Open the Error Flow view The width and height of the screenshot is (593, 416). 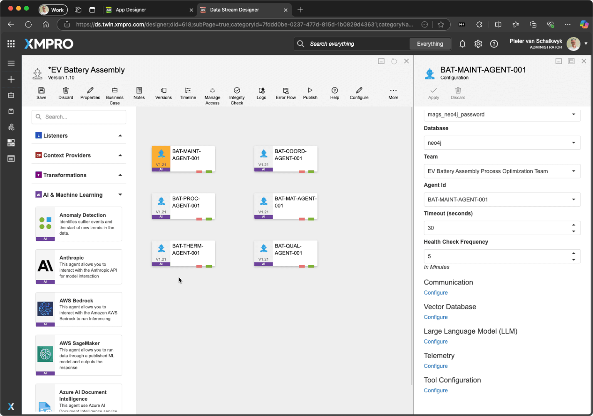pos(285,93)
